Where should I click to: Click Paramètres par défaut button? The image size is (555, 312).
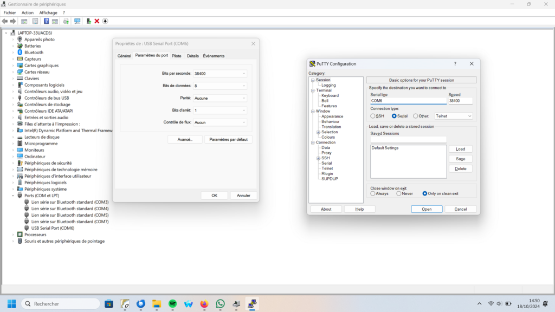(x=228, y=139)
